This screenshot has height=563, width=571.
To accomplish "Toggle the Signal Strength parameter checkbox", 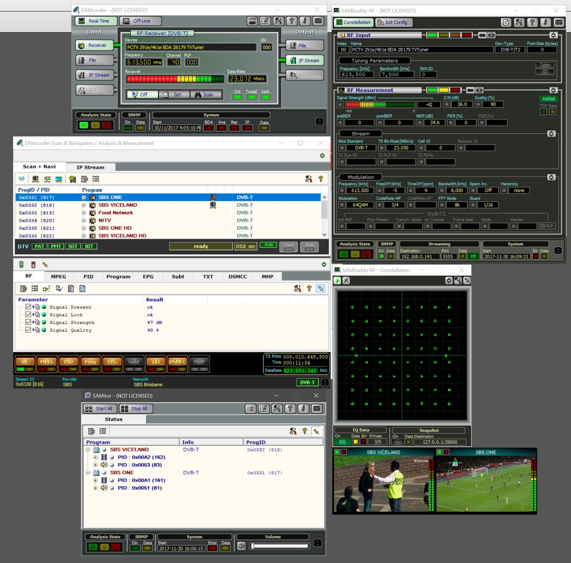I will [28, 322].
